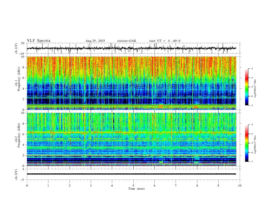The image size is (270, 208).
Task: Click the "ch.1(V)" waveform axis label
Action: click(17, 48)
